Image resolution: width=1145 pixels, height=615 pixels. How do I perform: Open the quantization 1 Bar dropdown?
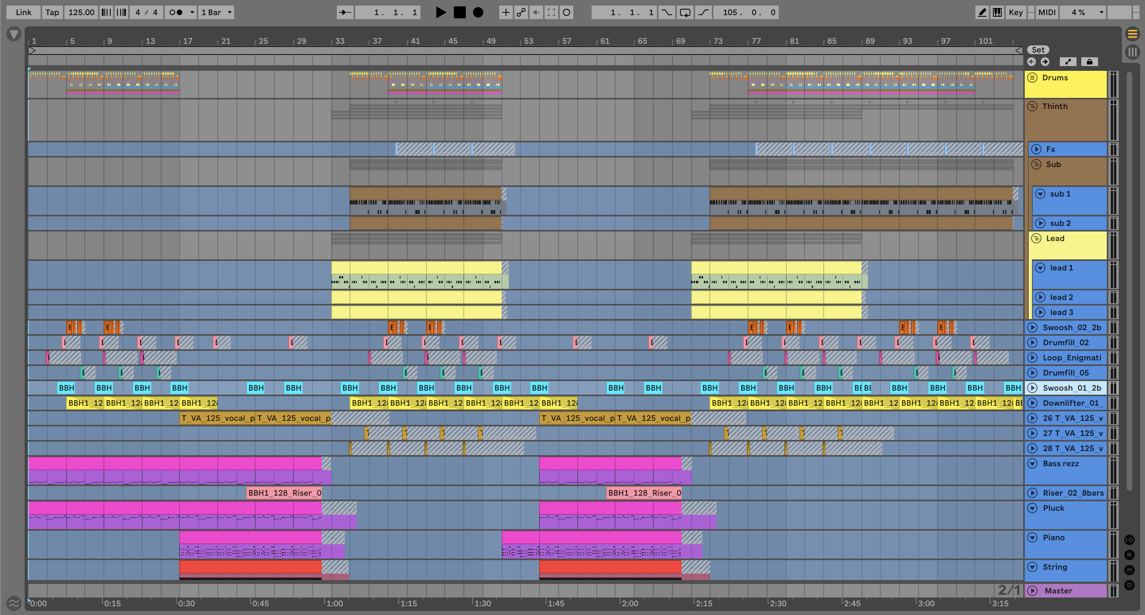pos(217,12)
